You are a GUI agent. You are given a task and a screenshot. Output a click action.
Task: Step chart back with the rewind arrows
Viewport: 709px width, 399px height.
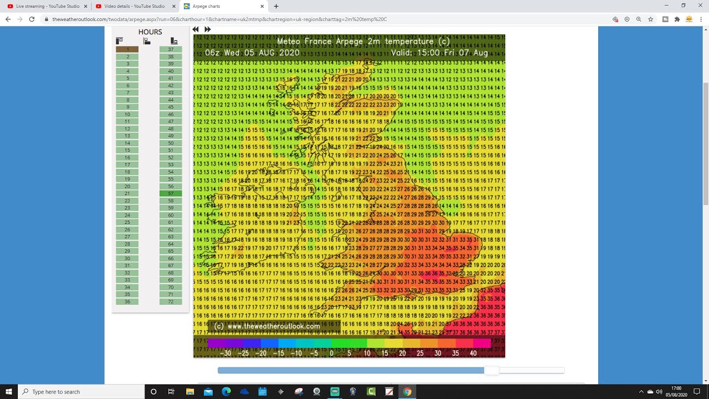pos(196,29)
